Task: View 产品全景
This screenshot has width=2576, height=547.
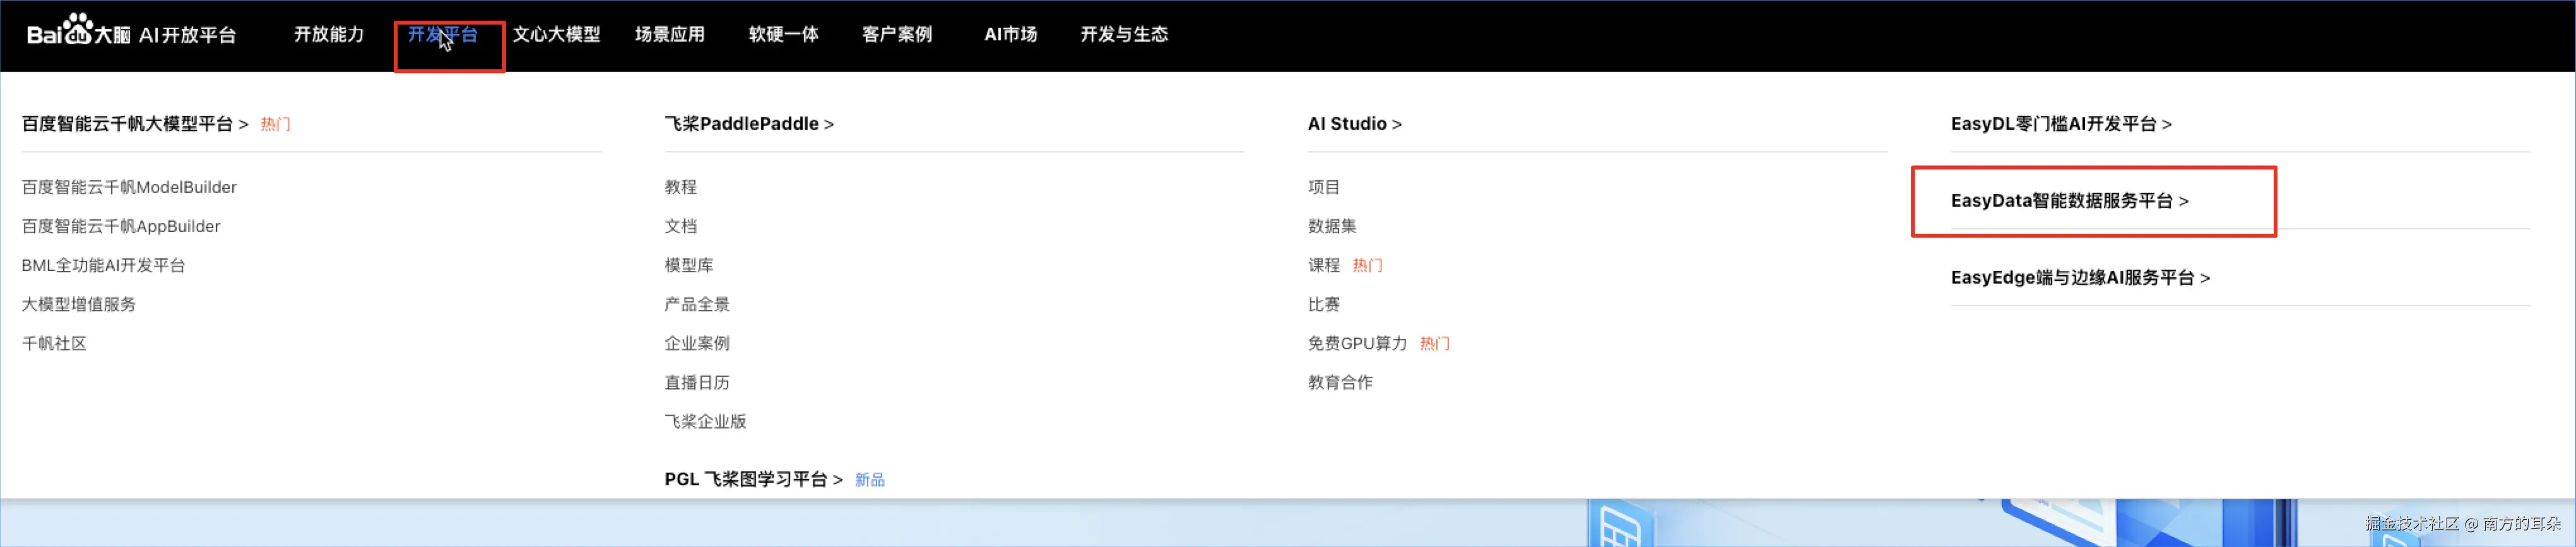Action: click(697, 304)
